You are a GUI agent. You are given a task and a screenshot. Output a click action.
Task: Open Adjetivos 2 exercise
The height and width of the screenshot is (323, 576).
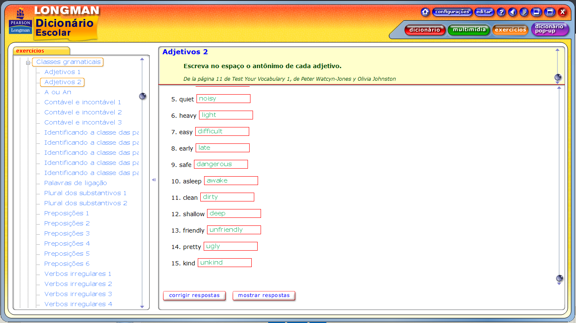(x=63, y=82)
